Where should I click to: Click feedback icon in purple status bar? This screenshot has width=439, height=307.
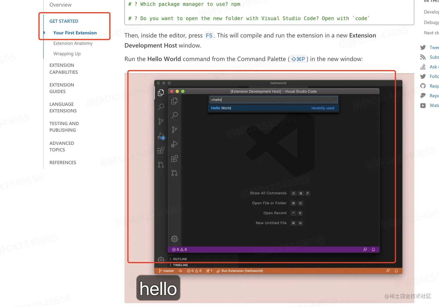[365, 250]
